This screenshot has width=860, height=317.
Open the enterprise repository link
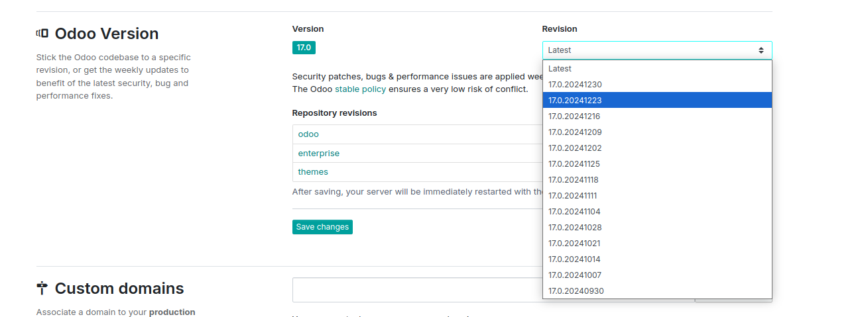(x=318, y=154)
